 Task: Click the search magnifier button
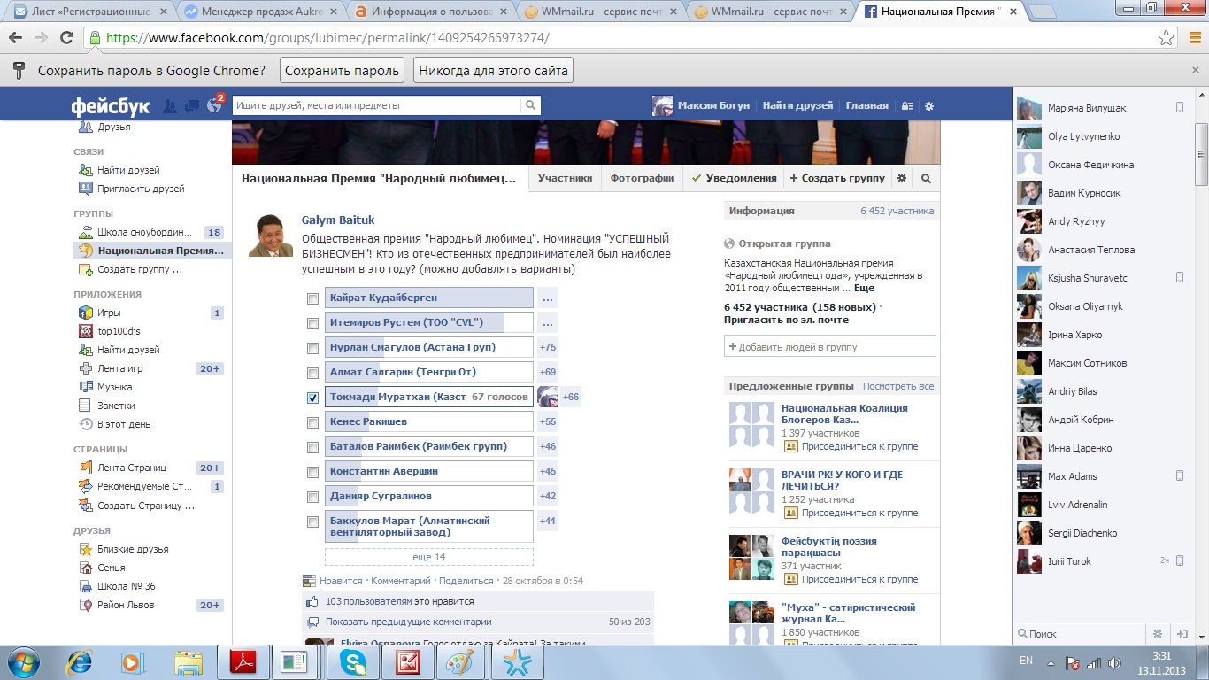tap(530, 105)
